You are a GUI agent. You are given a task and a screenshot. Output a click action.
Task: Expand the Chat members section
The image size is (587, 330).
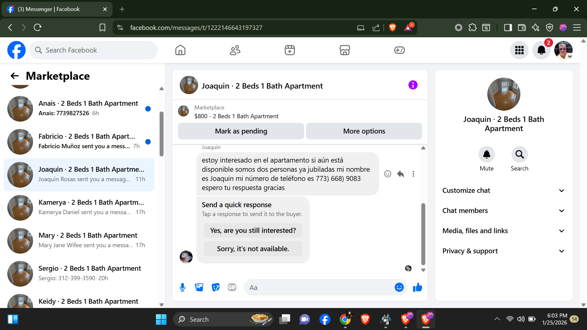504,211
